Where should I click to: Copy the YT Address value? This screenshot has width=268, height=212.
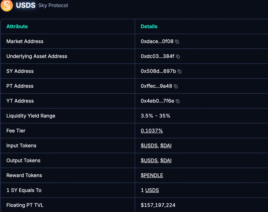click(178, 101)
